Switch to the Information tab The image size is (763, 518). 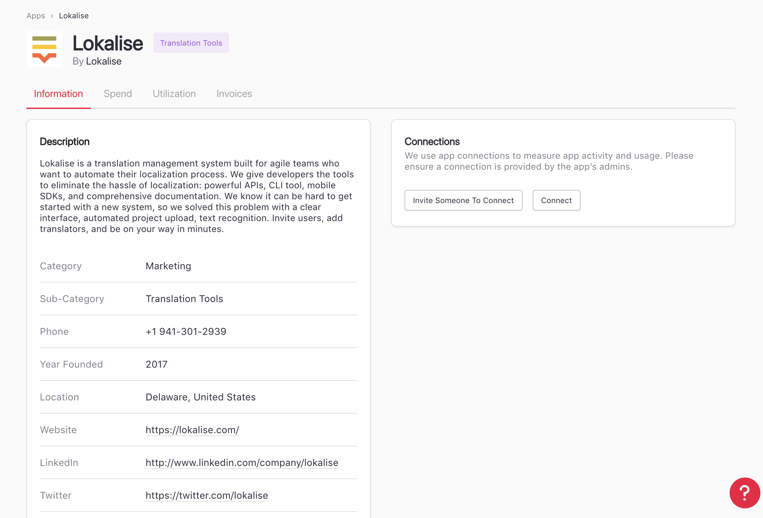point(58,94)
